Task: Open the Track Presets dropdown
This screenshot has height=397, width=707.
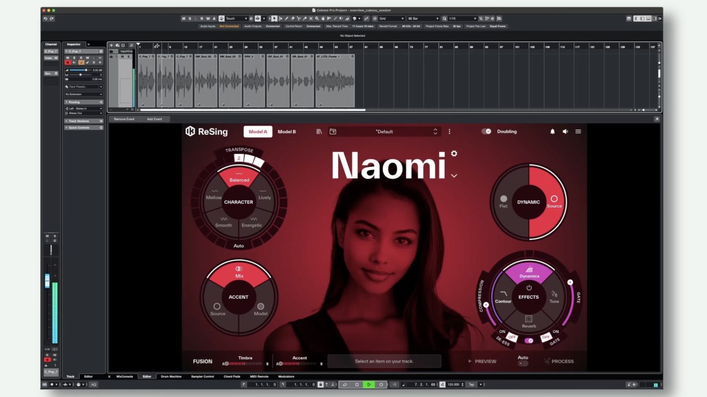Action: [84, 87]
